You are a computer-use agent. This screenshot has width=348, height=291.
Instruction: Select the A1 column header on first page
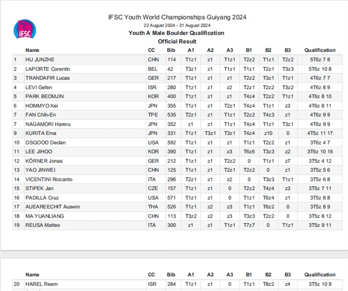point(191,50)
